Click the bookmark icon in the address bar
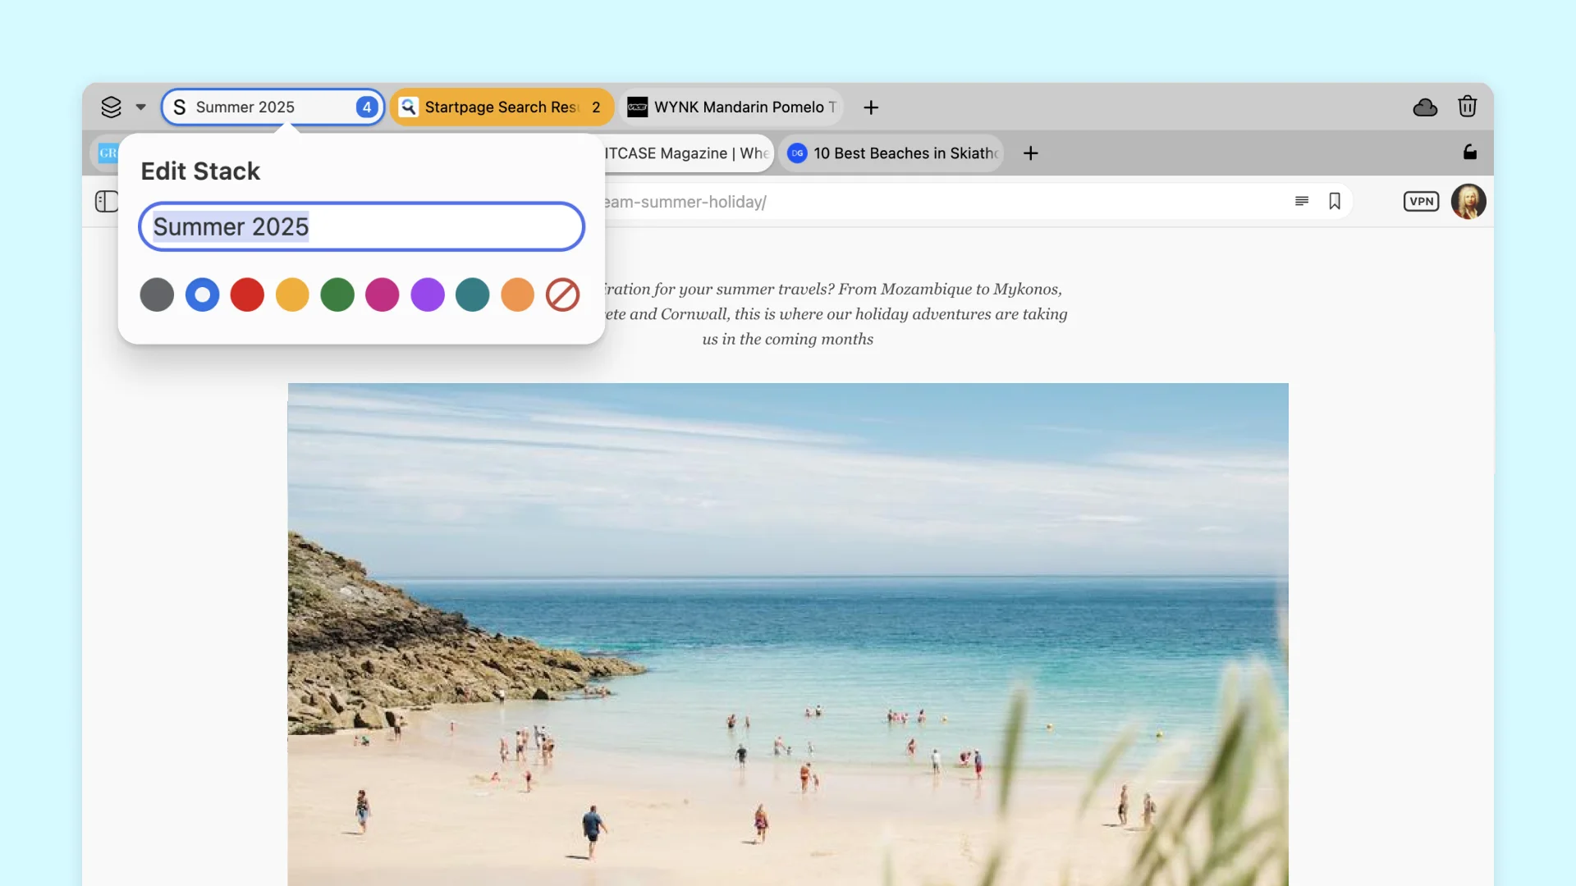 click(1335, 202)
